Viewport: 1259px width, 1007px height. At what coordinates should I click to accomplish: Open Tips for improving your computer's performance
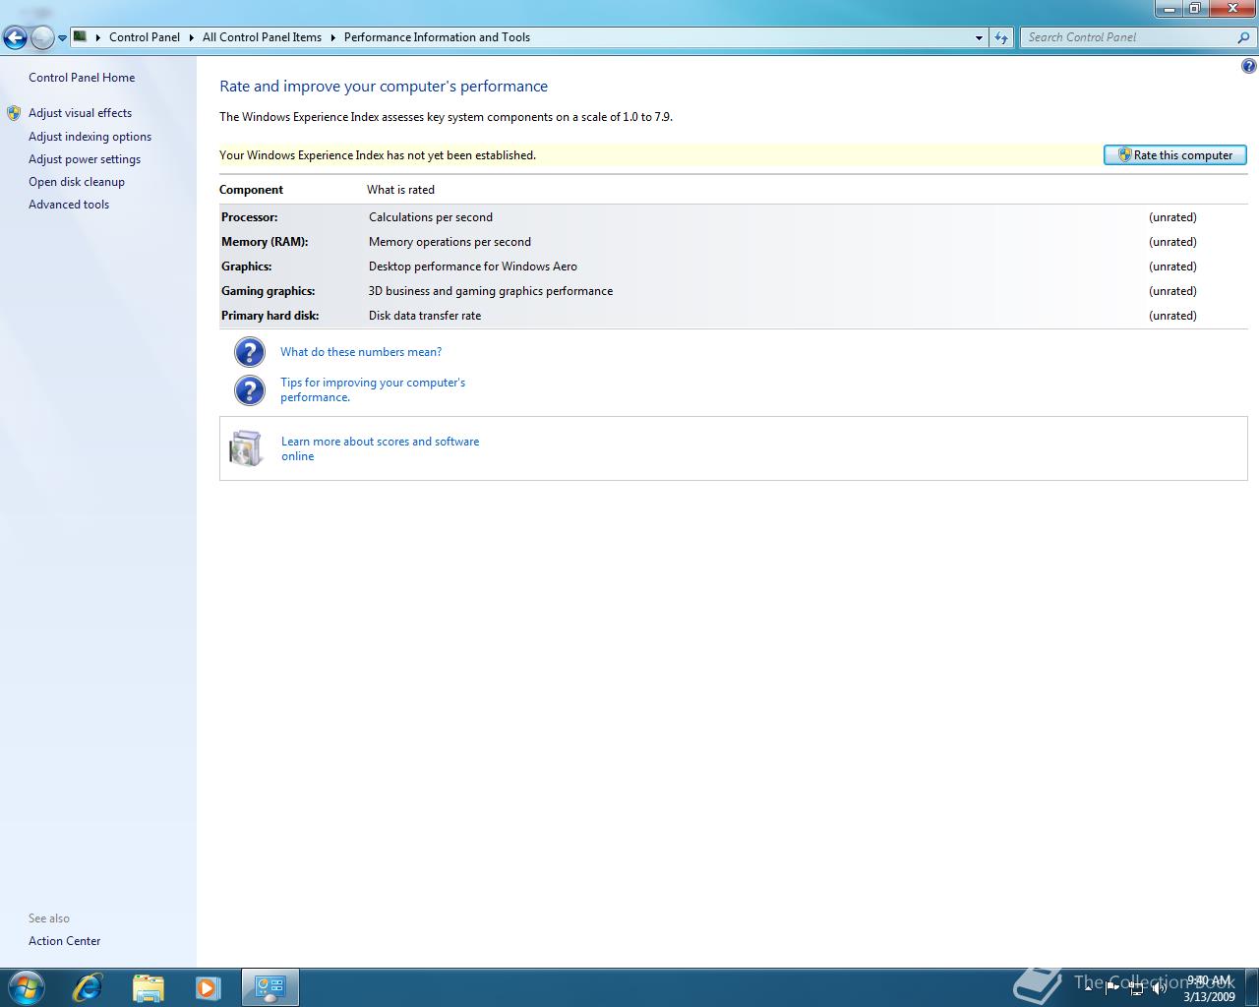pos(373,389)
